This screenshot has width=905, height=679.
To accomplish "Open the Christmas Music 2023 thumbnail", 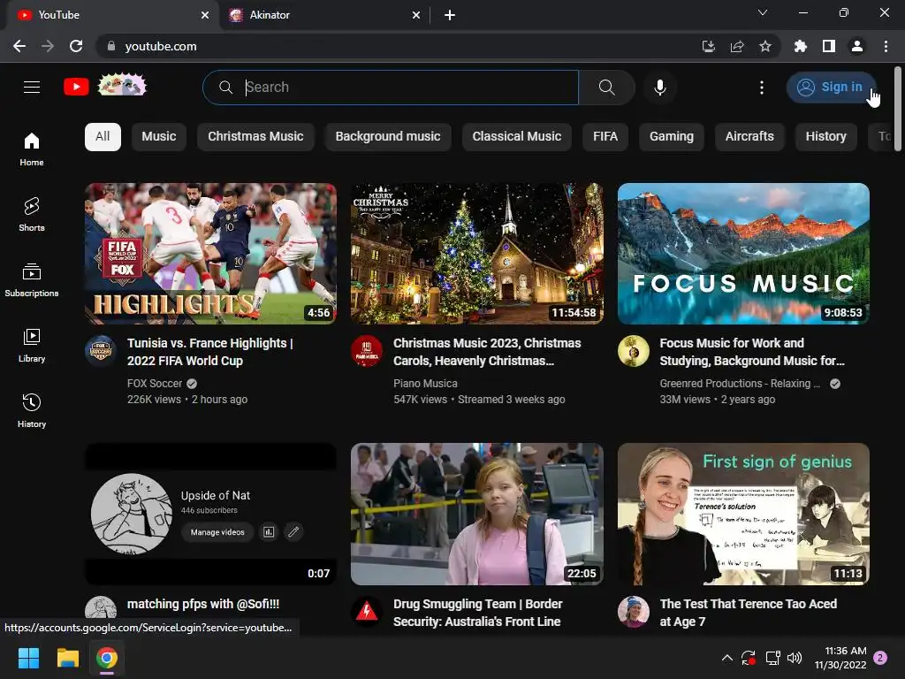I will [x=477, y=254].
